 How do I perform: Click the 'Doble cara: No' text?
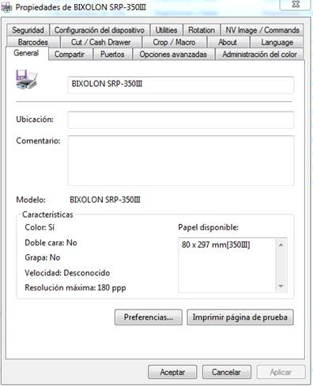(51, 243)
